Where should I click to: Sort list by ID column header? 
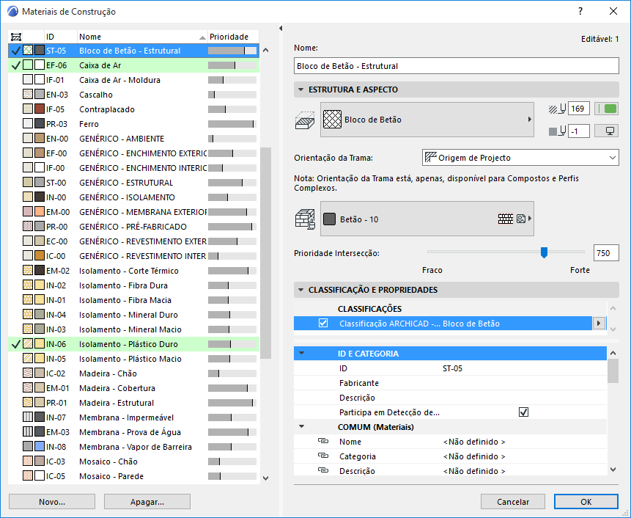click(60, 37)
